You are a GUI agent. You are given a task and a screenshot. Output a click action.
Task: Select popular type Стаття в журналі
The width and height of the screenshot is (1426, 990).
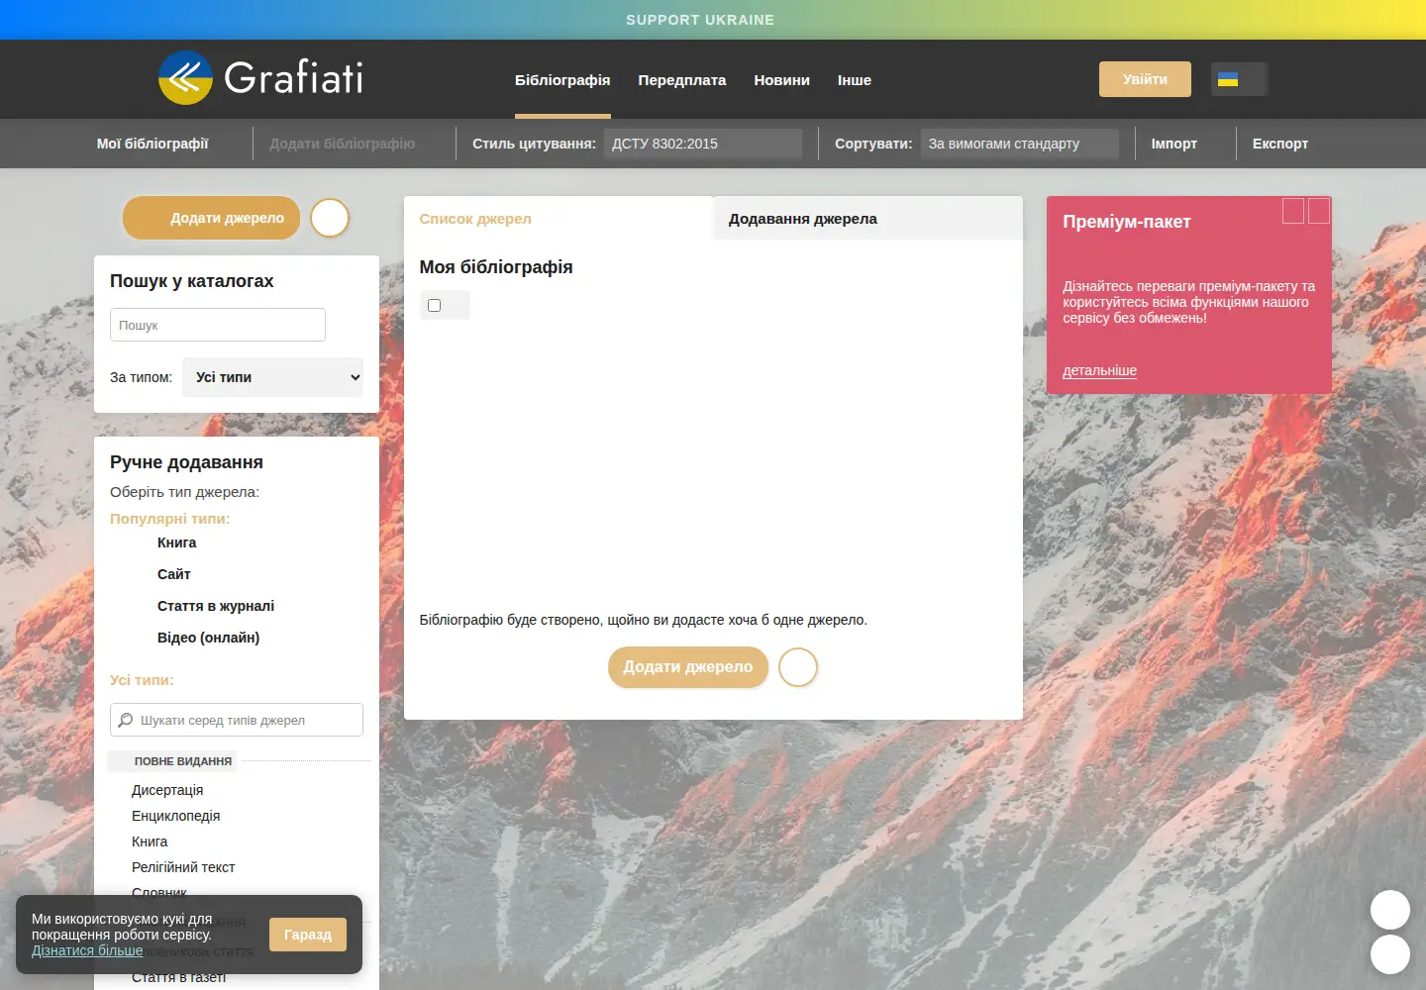pyautogui.click(x=216, y=606)
